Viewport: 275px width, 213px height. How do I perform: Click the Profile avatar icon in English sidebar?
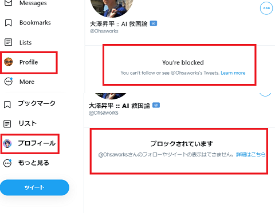click(x=9, y=62)
